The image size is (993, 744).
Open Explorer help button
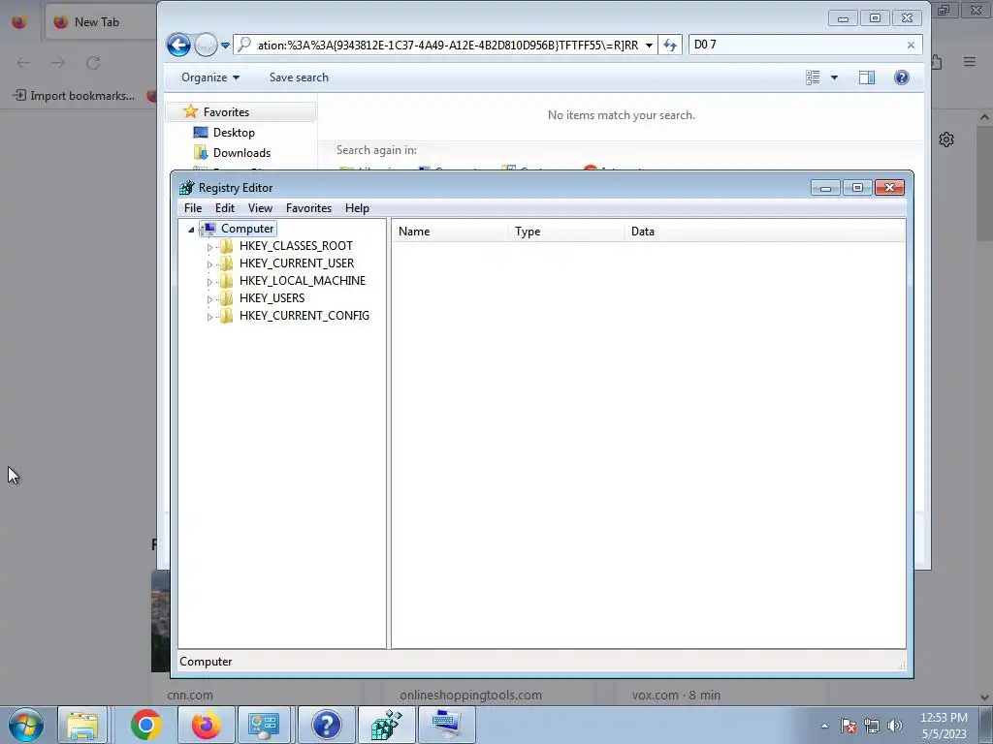[x=902, y=77]
